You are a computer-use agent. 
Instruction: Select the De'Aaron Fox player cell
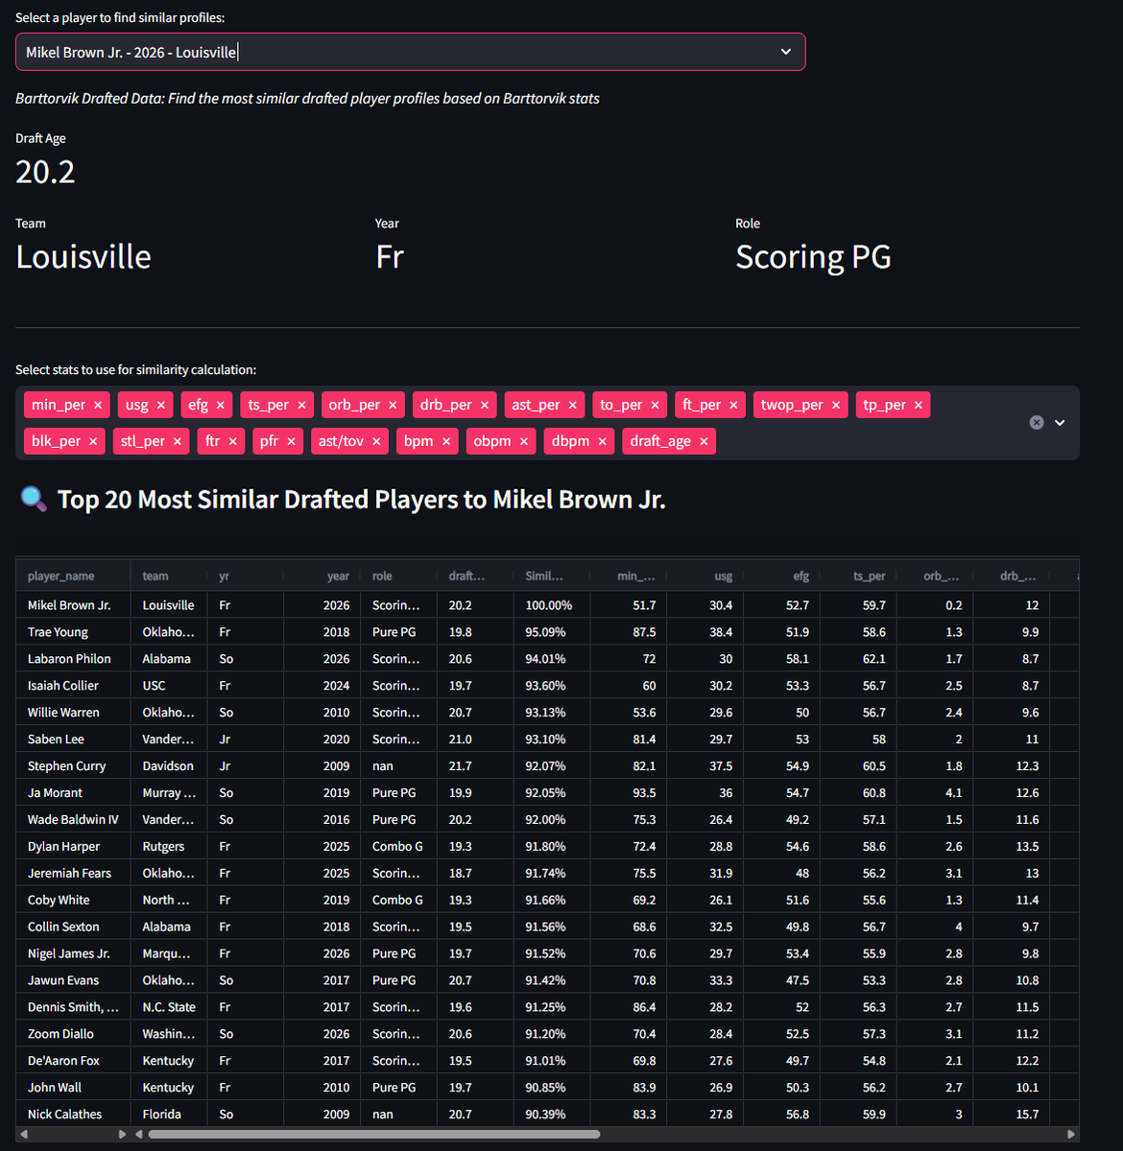pyautogui.click(x=73, y=1061)
